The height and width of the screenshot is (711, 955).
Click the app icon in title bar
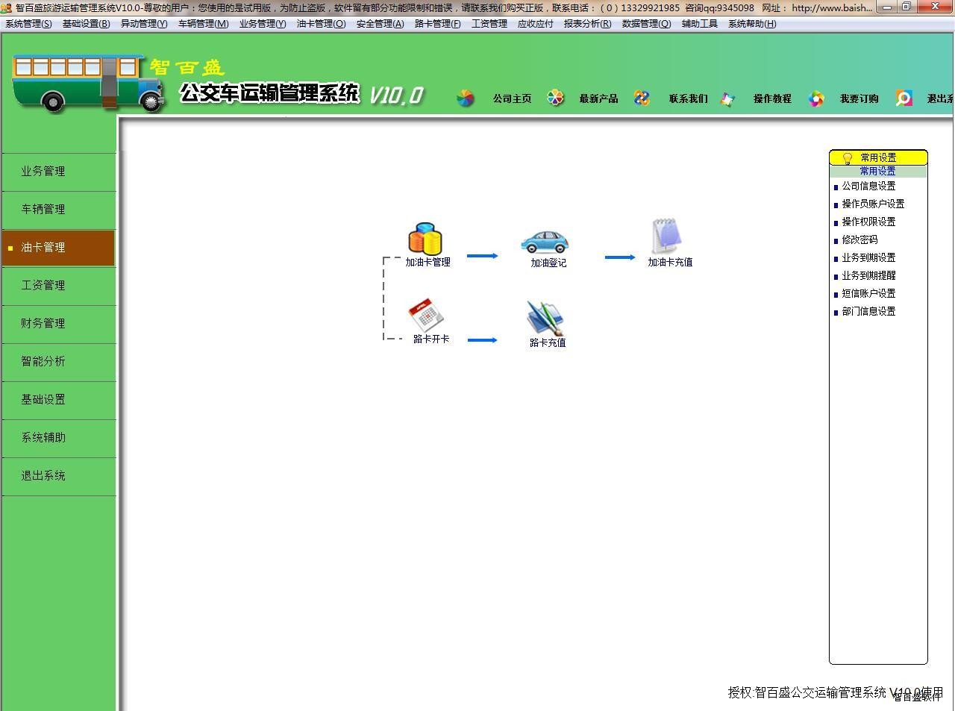7,7
